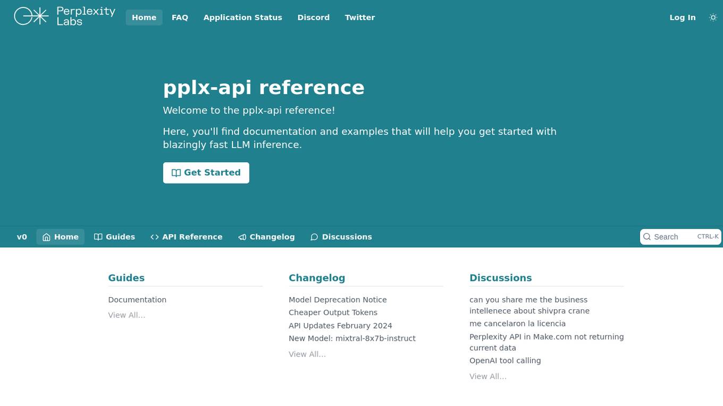
Task: Open Perplexity API in Make.com discussion
Action: (547, 342)
